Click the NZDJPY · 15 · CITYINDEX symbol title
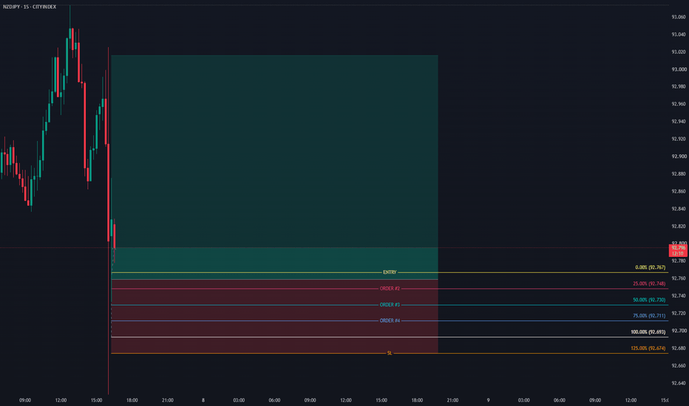The height and width of the screenshot is (406, 689). [30, 7]
